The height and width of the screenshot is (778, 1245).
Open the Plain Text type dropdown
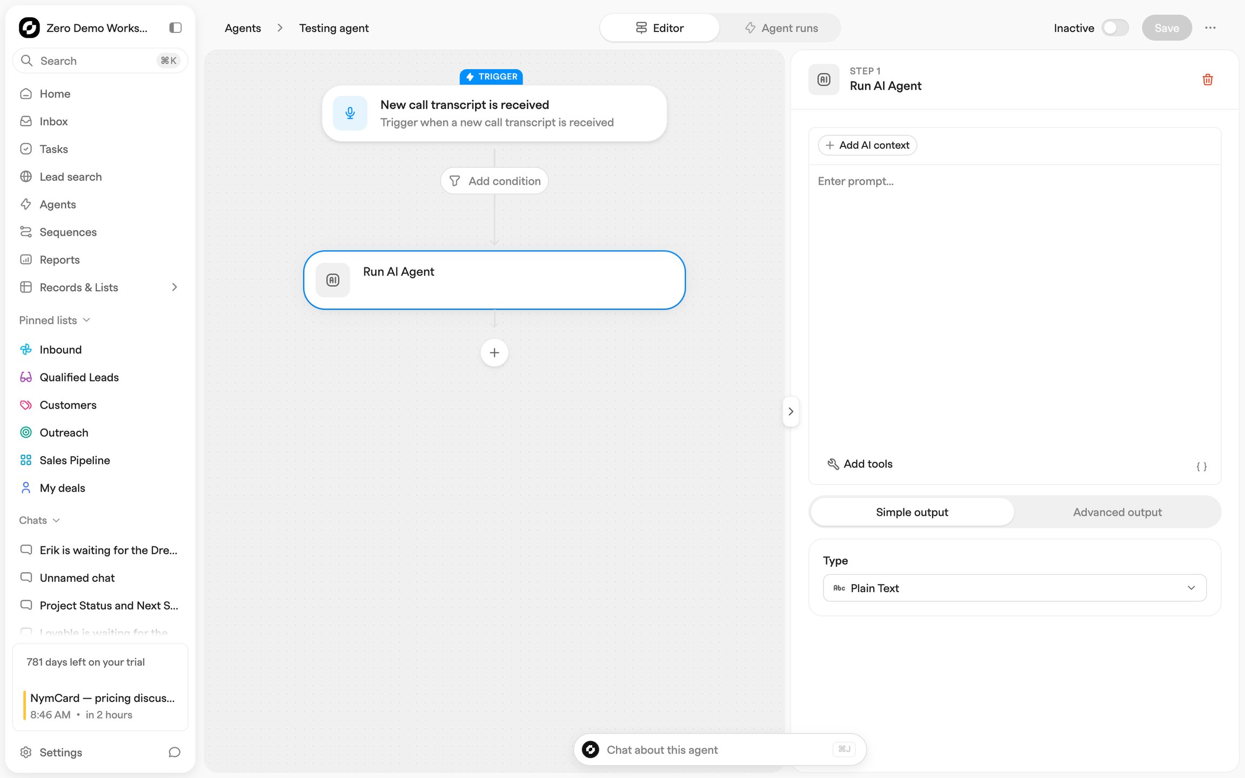1014,588
